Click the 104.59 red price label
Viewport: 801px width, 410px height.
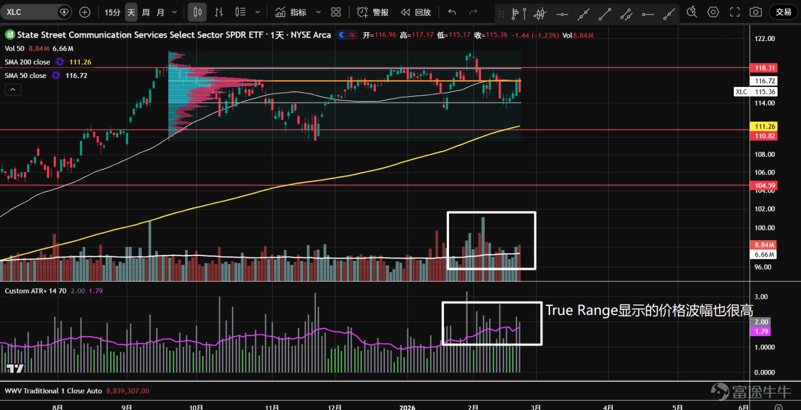(764, 185)
